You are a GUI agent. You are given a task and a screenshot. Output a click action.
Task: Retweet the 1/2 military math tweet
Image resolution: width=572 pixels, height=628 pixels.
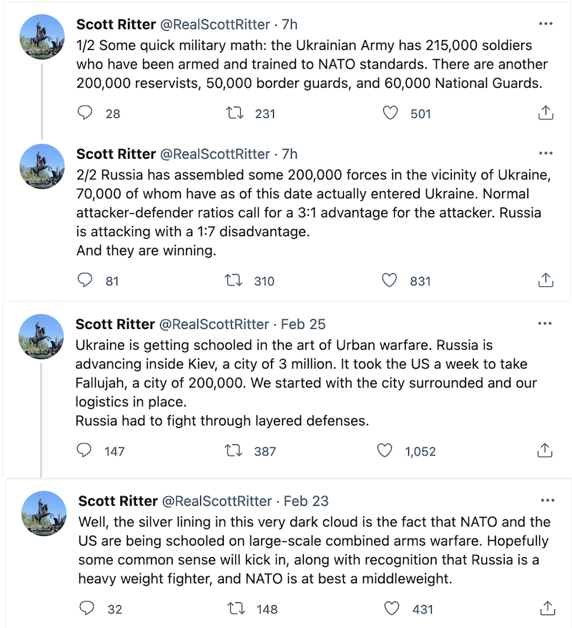click(235, 113)
